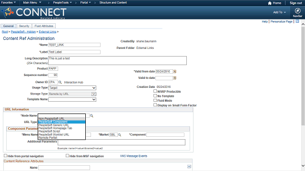The image size is (305, 171).
Task: Open the External Links breadcrumb link
Action: click(48, 32)
